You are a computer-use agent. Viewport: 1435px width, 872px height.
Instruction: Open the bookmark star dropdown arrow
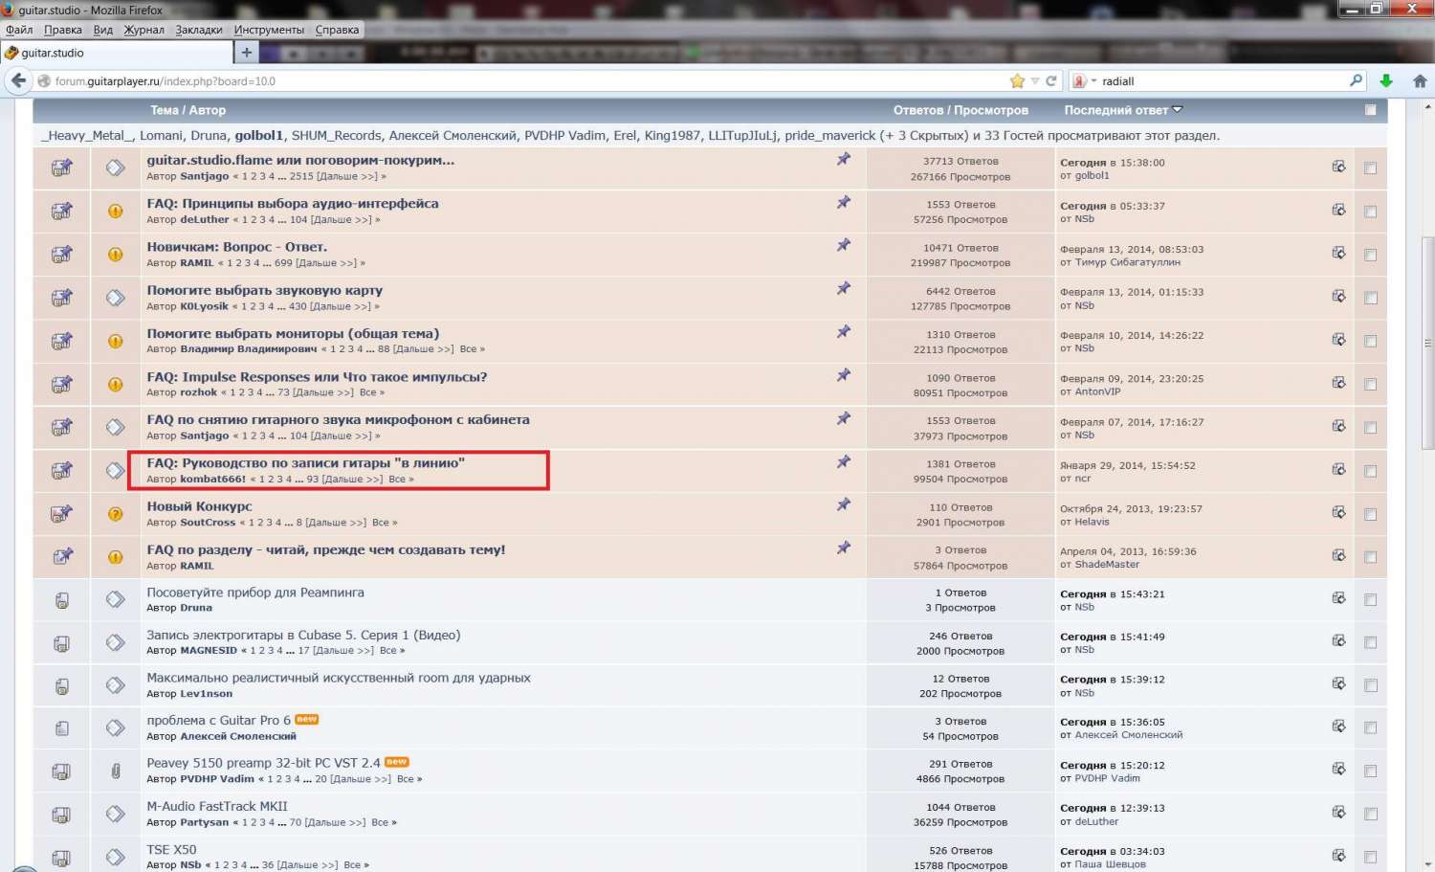[1035, 81]
